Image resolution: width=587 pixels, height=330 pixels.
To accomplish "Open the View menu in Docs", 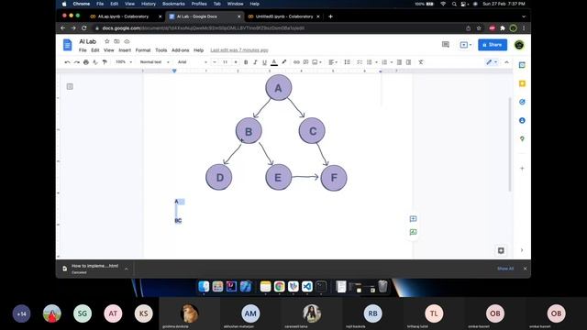I will (108, 50).
